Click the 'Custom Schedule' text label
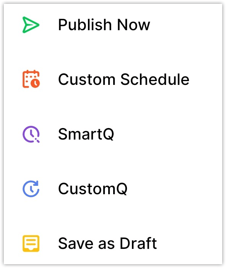Image resolution: width=226 pixels, height=268 pixels. pyautogui.click(x=124, y=79)
